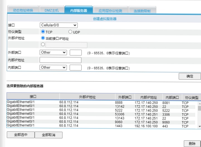This screenshot has width=201, height=147.
Task: Select the custom external IP radio button
Action: coord(43,45)
